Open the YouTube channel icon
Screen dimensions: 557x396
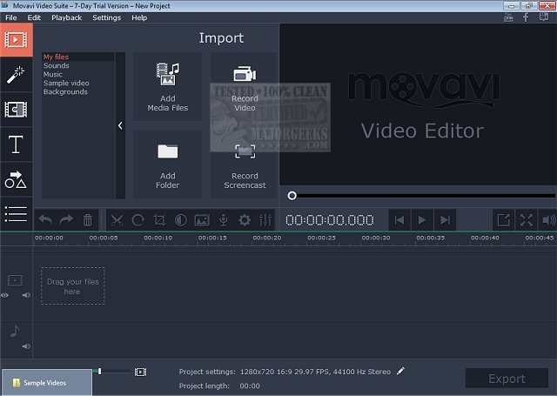tap(508, 17)
